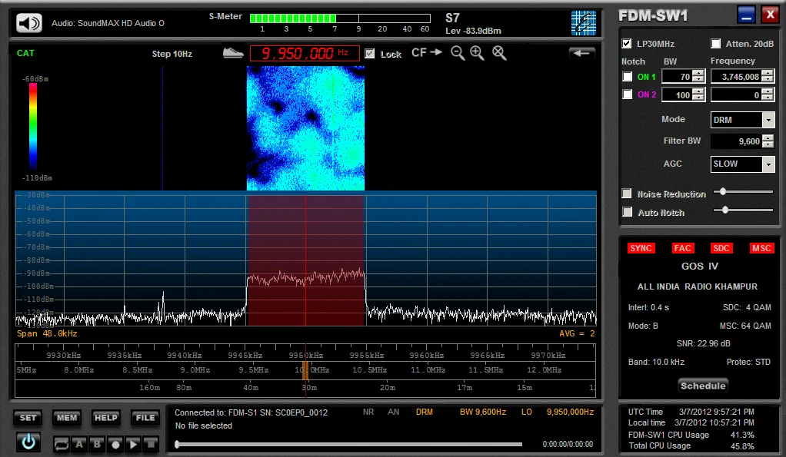Viewport: 786px width, 457px height.
Task: Mute audio with the speaker icon
Action: point(29,23)
